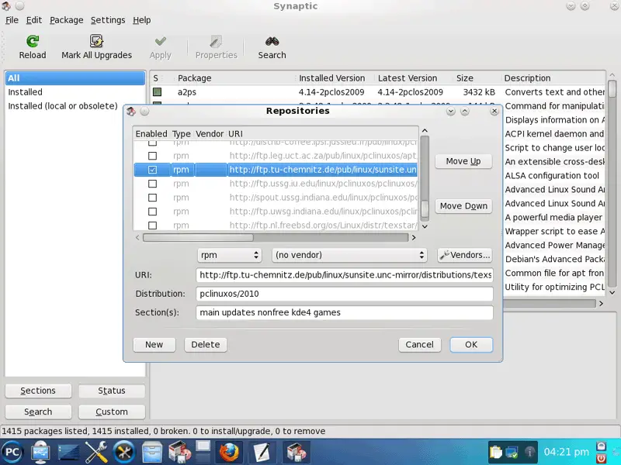The width and height of the screenshot is (621, 465).
Task: Open the Edit menu
Action: pyautogui.click(x=34, y=20)
